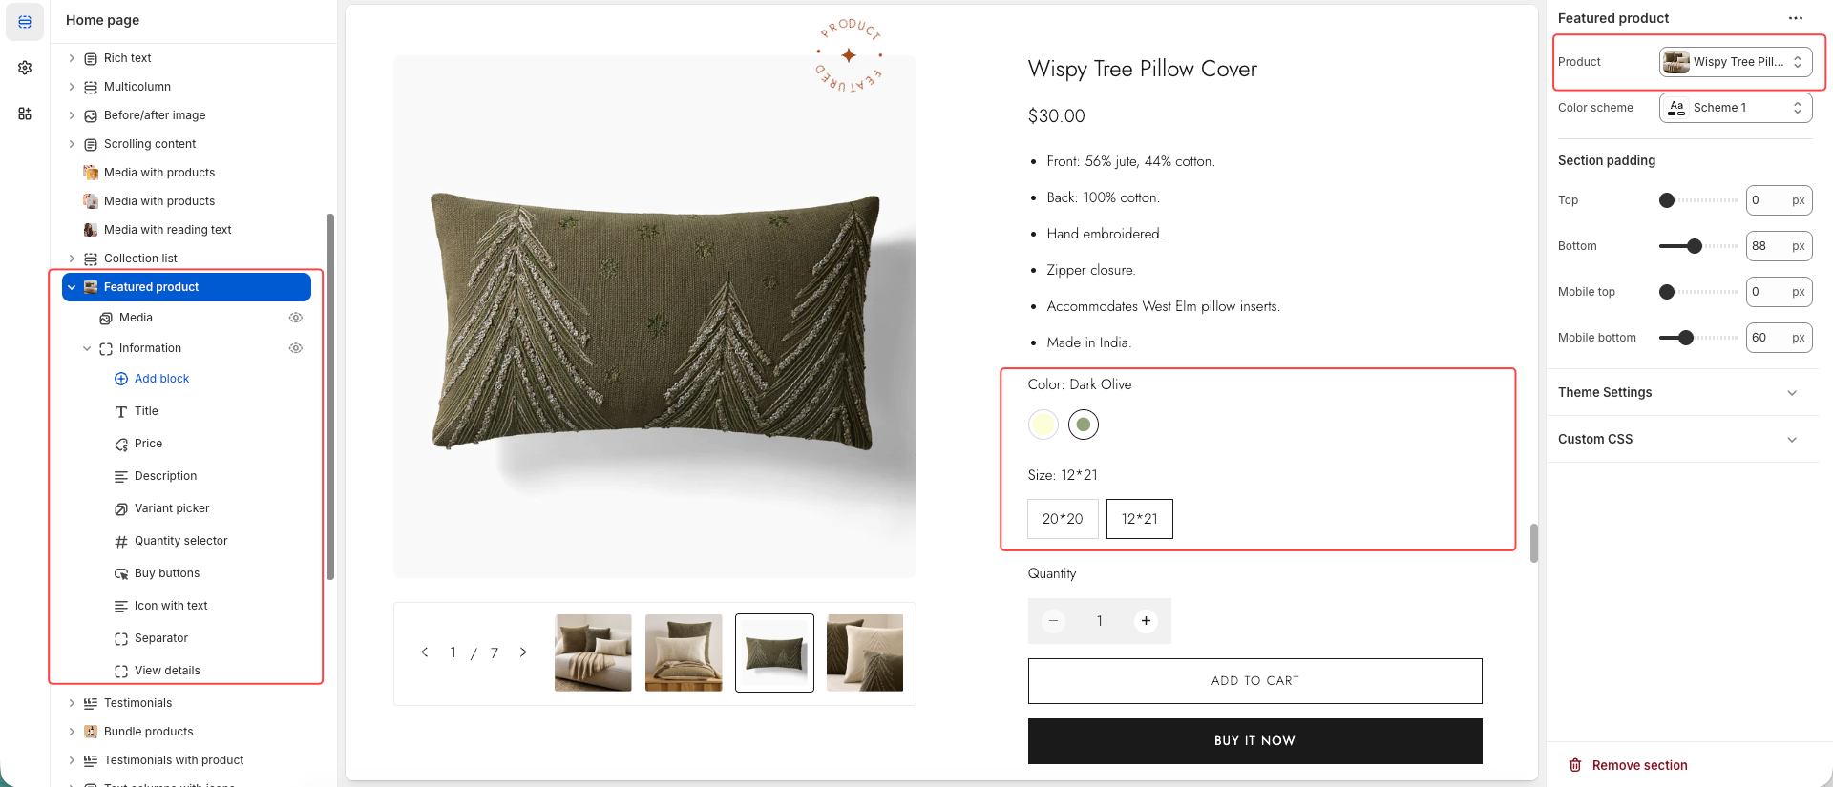Viewport: 1833px width, 787px height.
Task: Click the sections icon in left rail
Action: [25, 22]
